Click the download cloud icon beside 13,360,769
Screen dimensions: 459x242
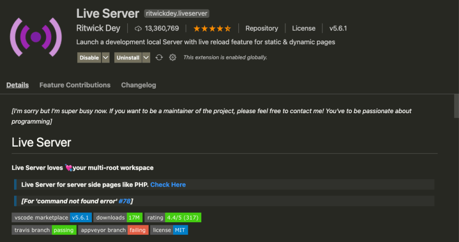click(138, 28)
